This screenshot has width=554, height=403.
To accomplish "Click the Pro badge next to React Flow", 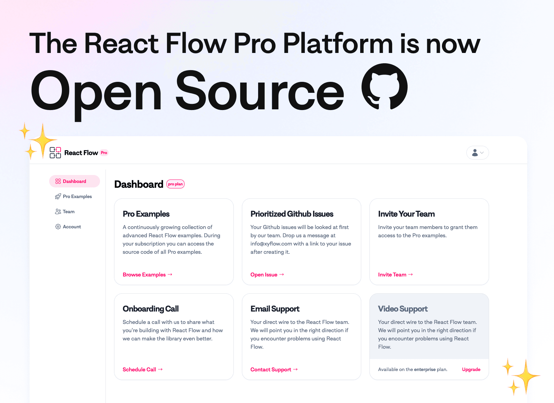I will click(x=104, y=153).
